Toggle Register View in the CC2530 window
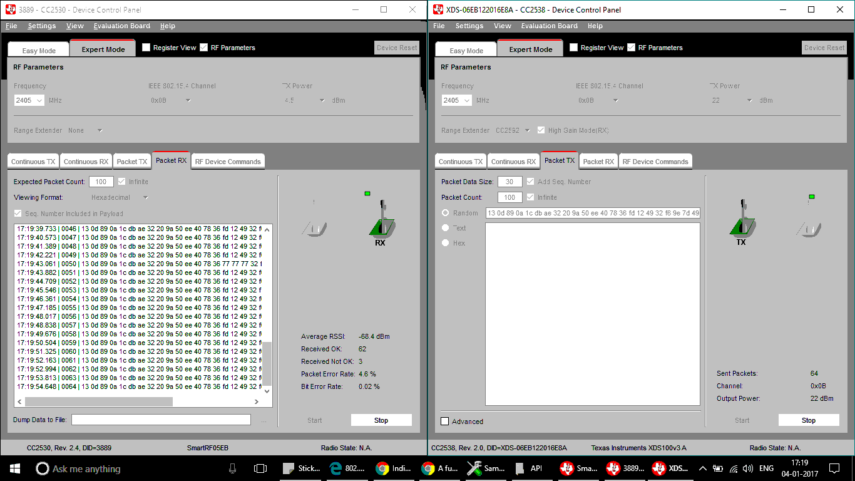The image size is (855, 481). (x=146, y=48)
